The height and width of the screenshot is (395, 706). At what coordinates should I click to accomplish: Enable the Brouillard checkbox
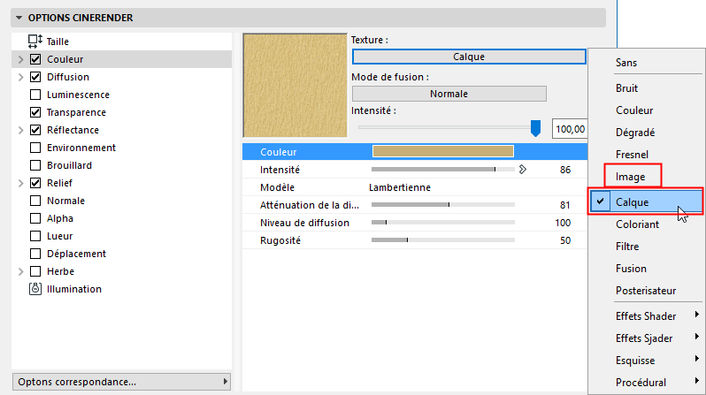click(35, 165)
